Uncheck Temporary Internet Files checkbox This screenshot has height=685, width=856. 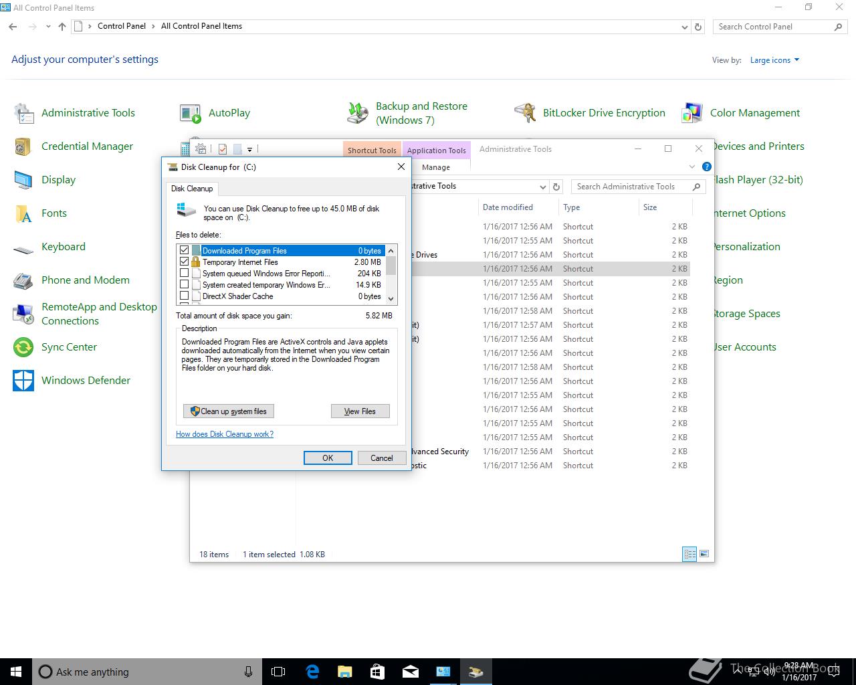coord(185,262)
